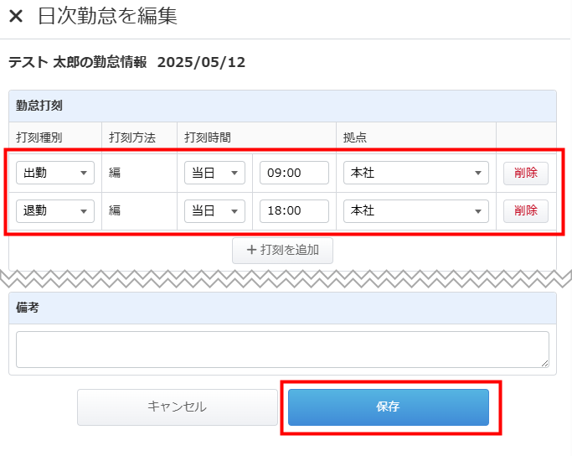Click the キャンセル button
Screen dimensions: 572x456
[x=178, y=407]
